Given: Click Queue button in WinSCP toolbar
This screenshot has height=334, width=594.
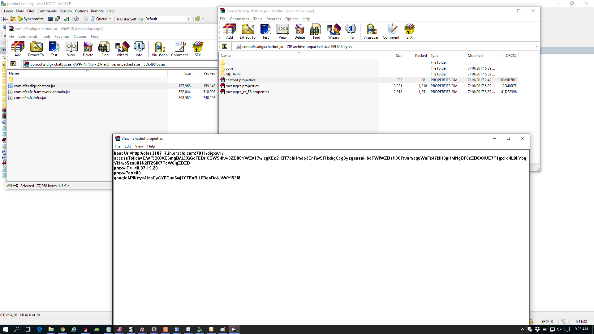Looking at the screenshot, I should click(99, 19).
